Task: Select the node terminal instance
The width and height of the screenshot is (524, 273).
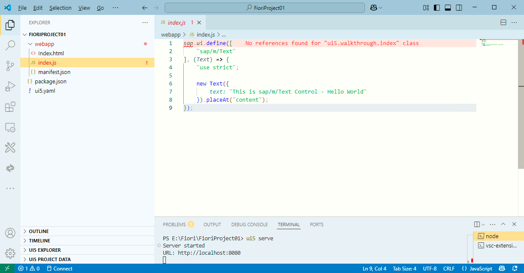Action: (x=498, y=236)
